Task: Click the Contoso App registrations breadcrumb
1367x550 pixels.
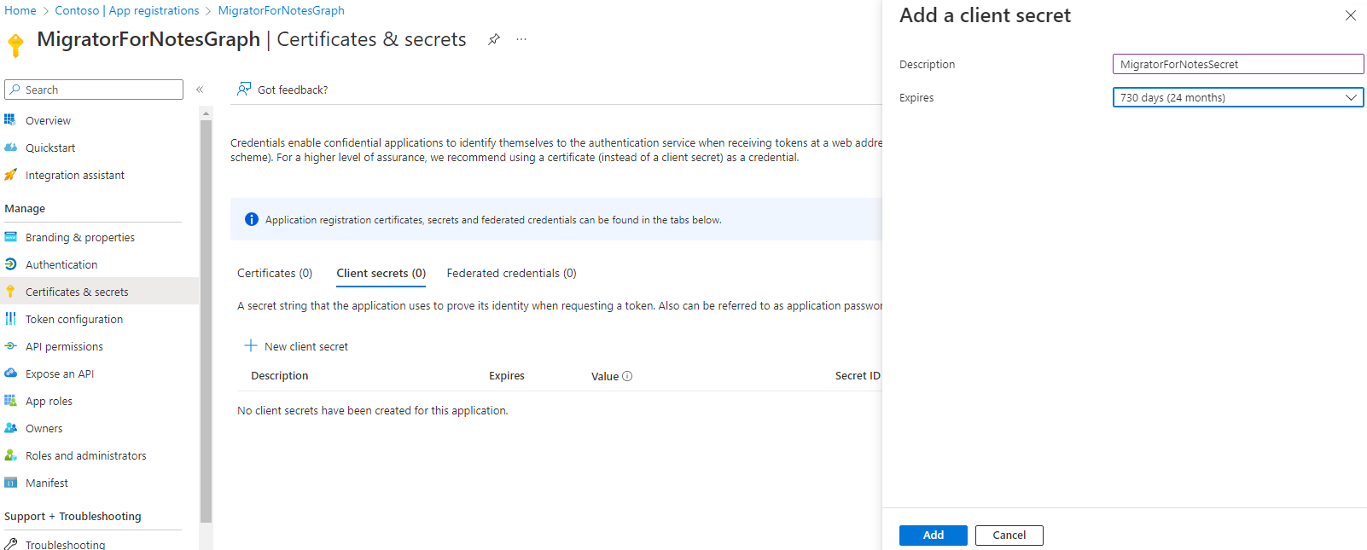Action: 127,10
